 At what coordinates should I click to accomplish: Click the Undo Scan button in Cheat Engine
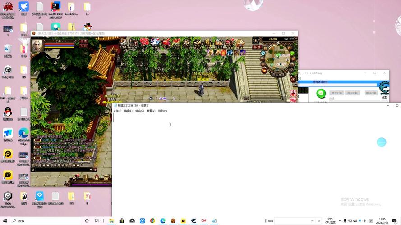pos(371,93)
